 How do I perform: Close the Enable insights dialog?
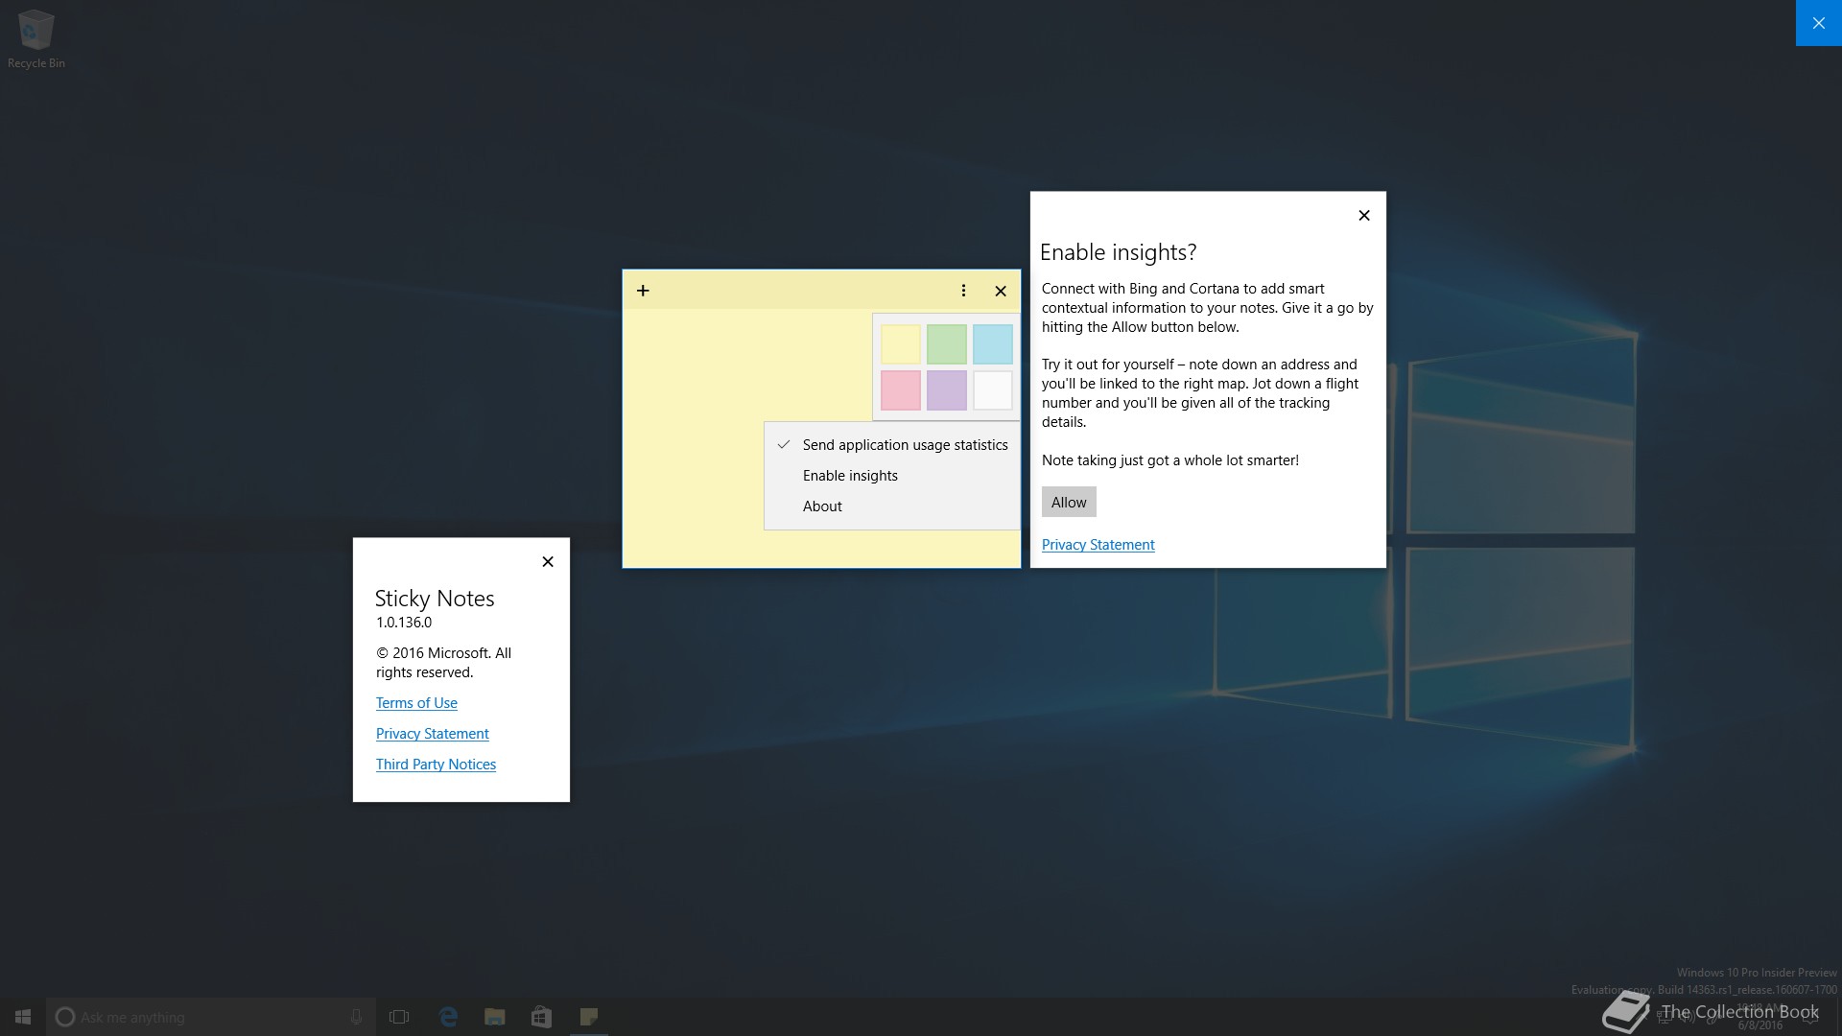1364,216
